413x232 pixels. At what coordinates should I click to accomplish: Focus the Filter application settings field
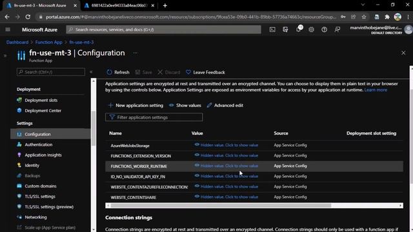pyautogui.click(x=154, y=117)
